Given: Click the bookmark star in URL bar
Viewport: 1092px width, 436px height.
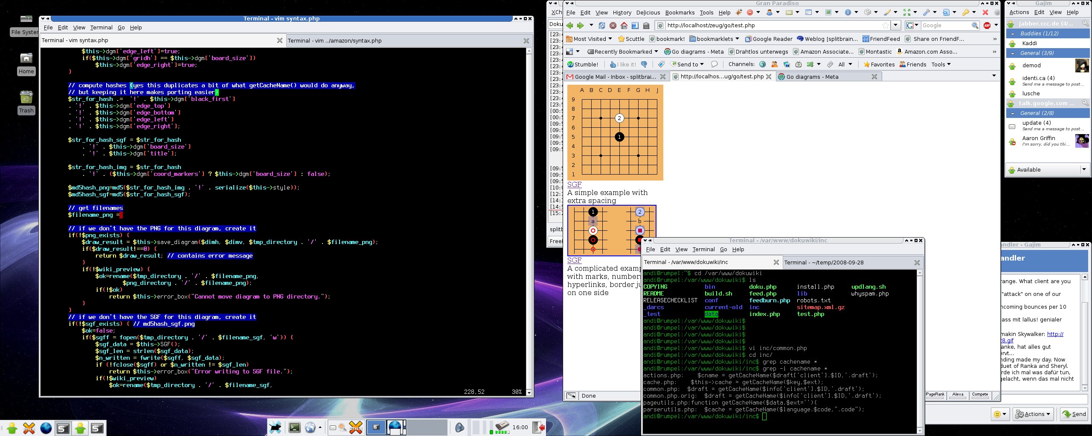Looking at the screenshot, I should (886, 26).
